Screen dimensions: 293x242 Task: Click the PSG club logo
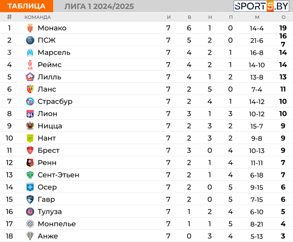click(x=30, y=40)
